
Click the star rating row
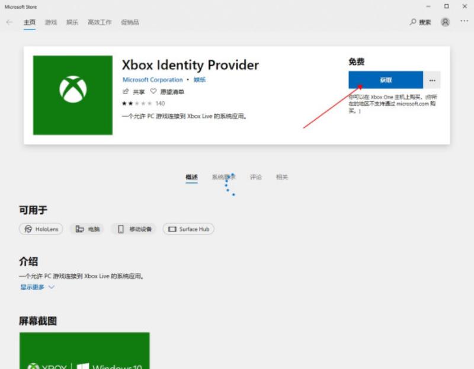137,104
